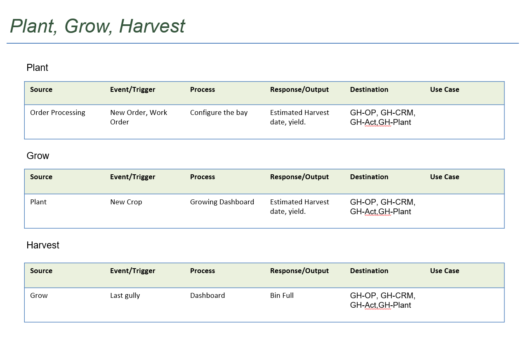Select the 'Grow' section heading
Image resolution: width=523 pixels, height=337 pixels.
[x=38, y=156]
